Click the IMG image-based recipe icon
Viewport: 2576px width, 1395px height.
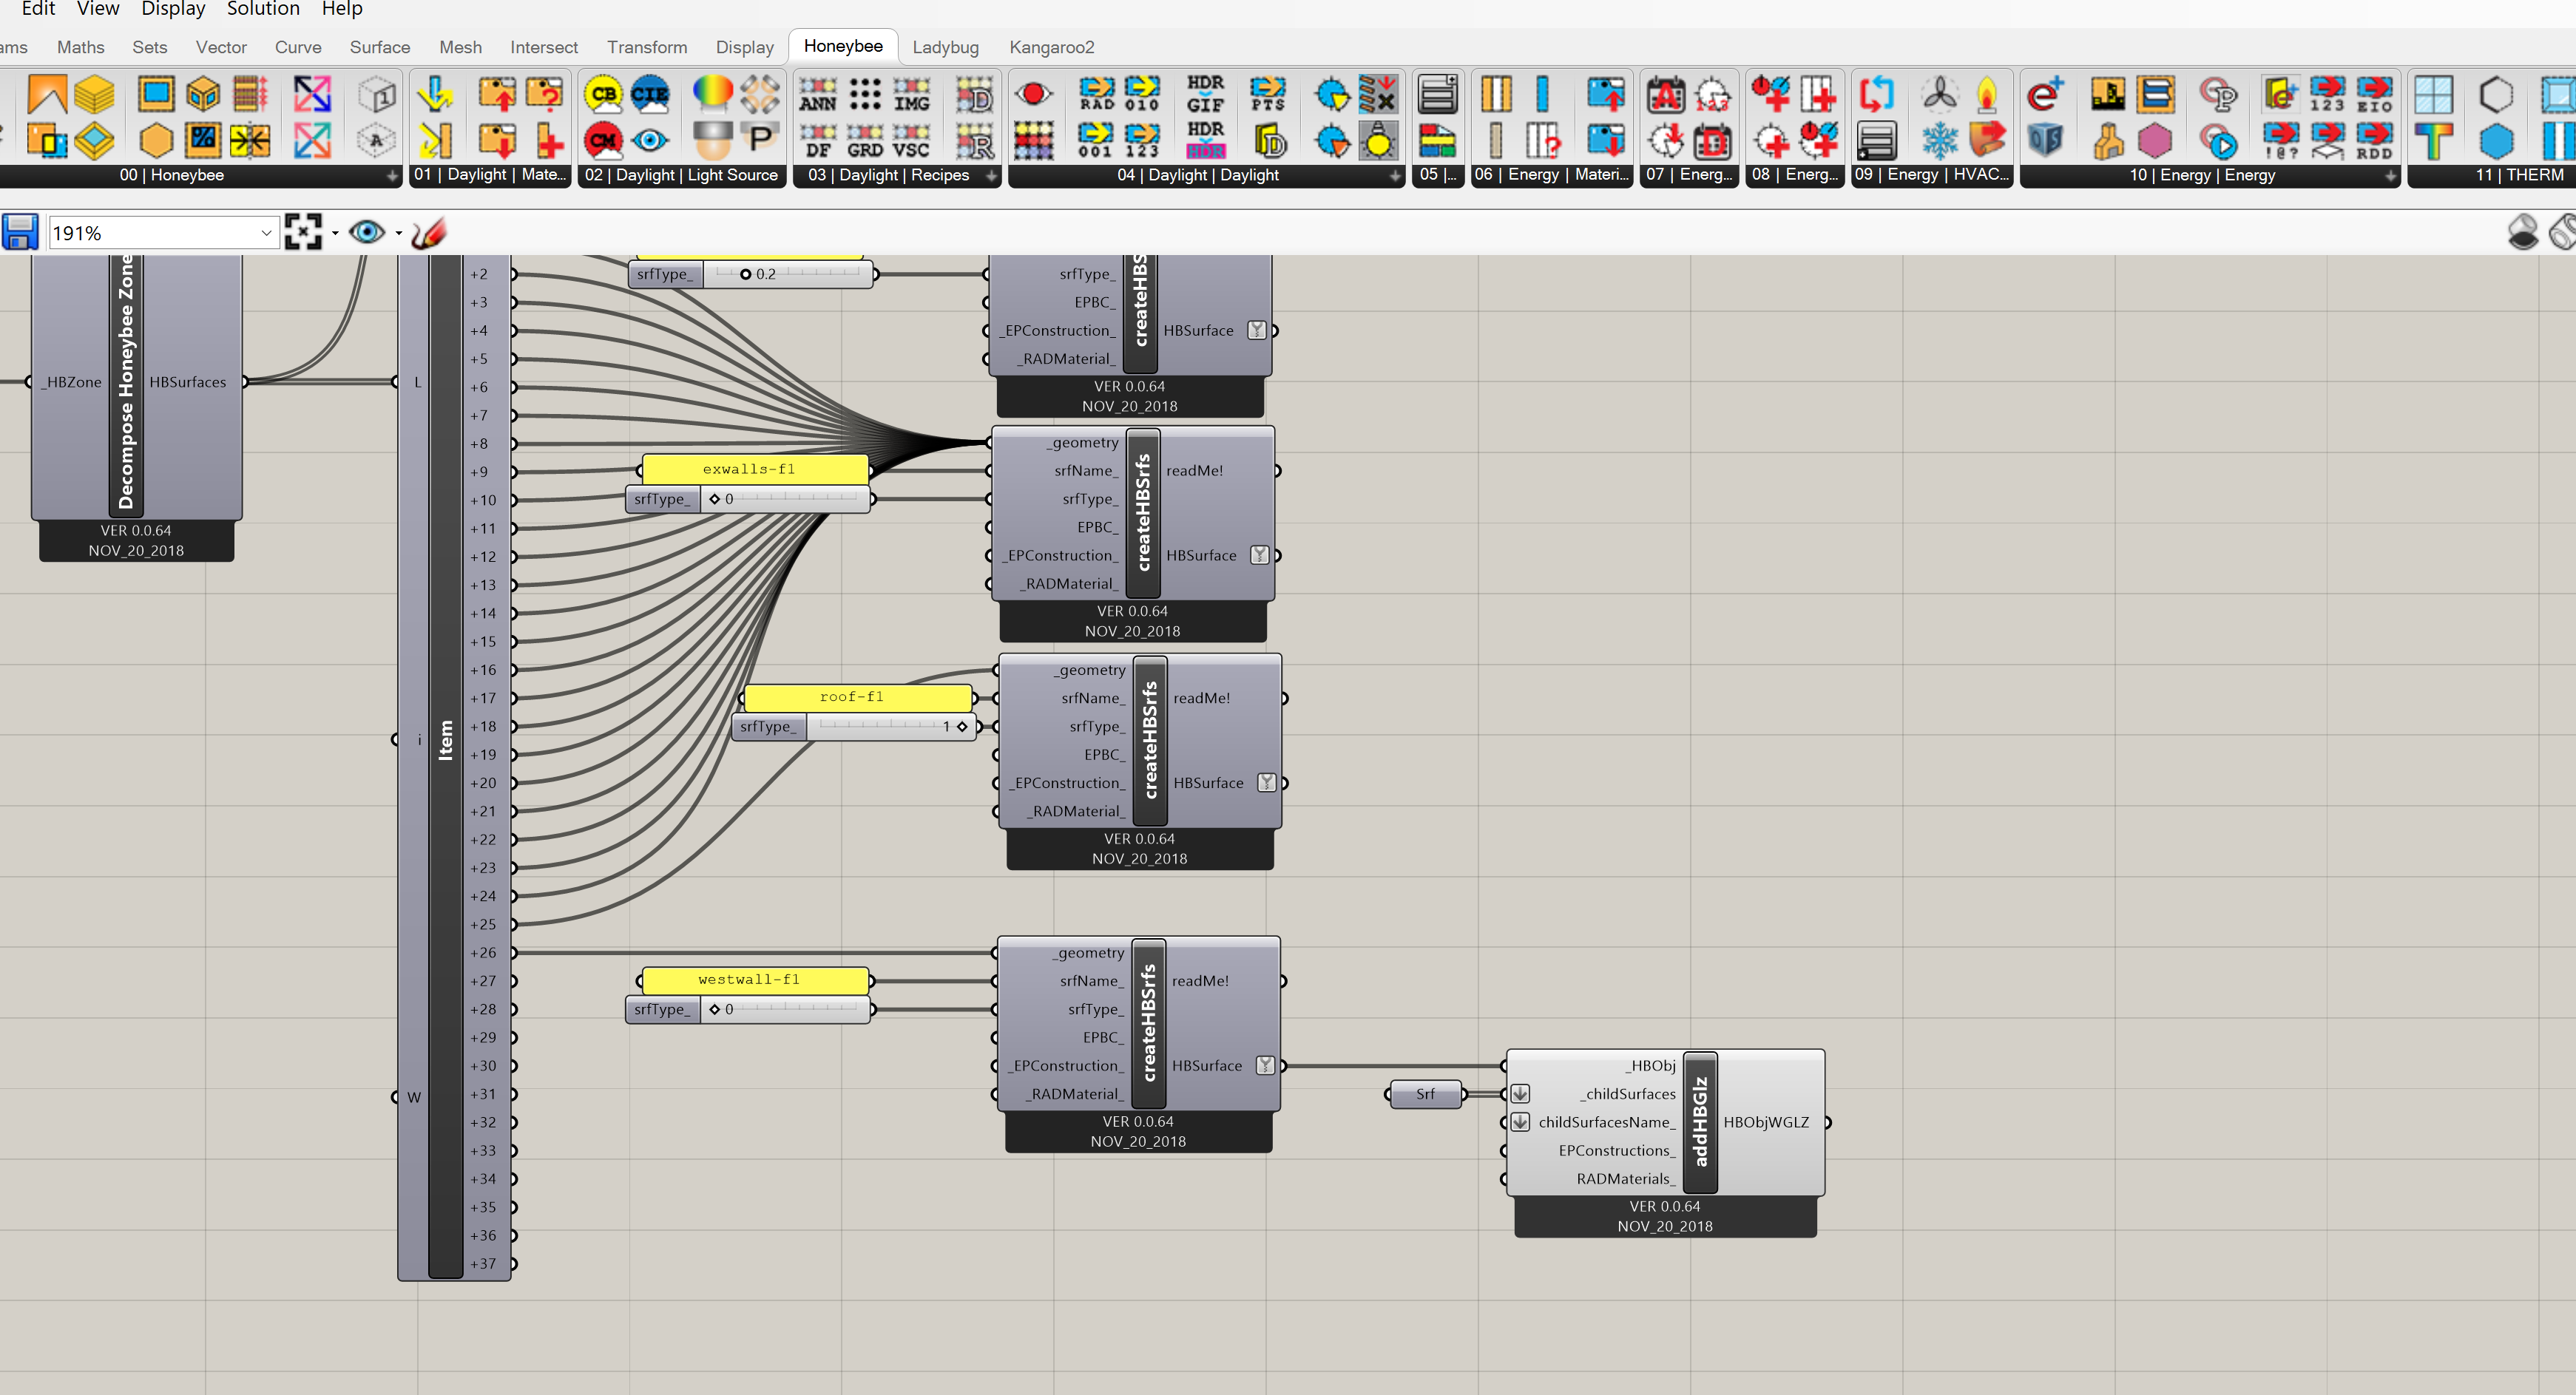coord(911,95)
